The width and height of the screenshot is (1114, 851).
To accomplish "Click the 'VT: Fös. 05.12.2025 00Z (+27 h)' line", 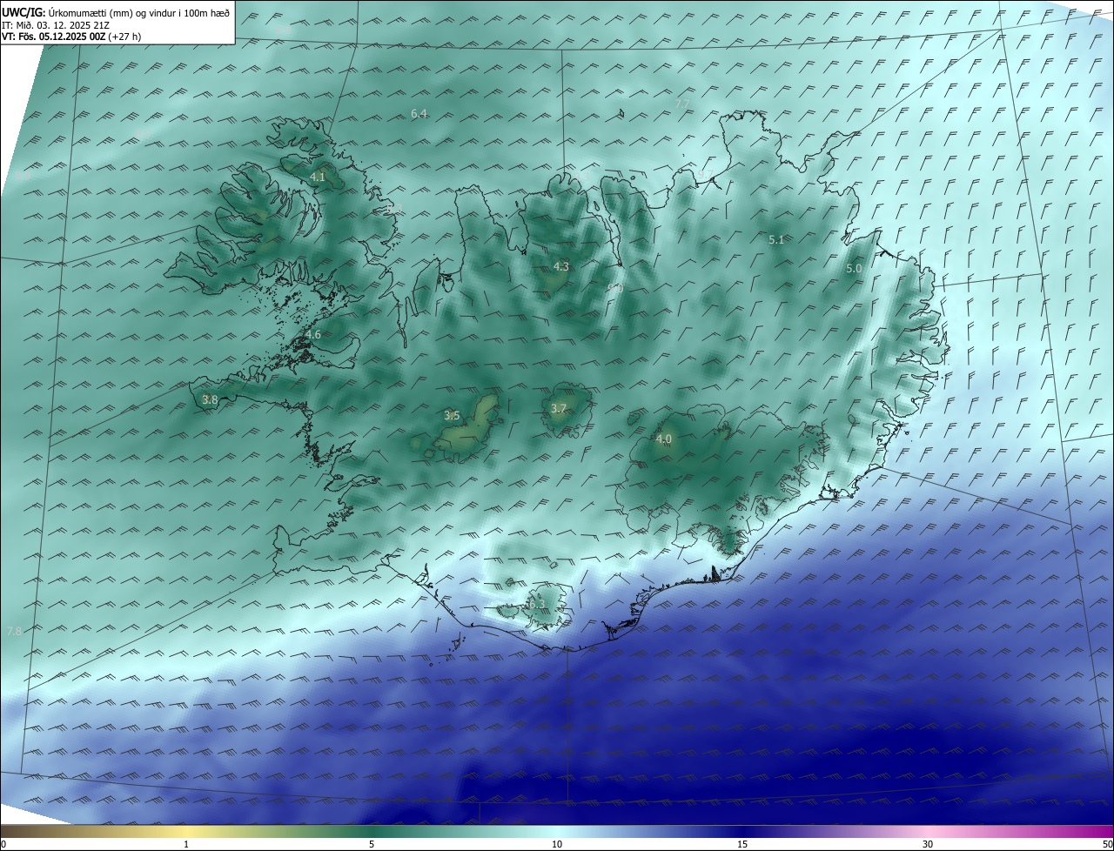I will pos(71,37).
